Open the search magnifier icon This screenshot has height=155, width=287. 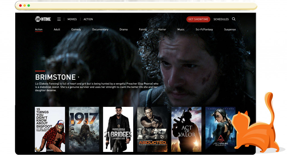[234, 19]
